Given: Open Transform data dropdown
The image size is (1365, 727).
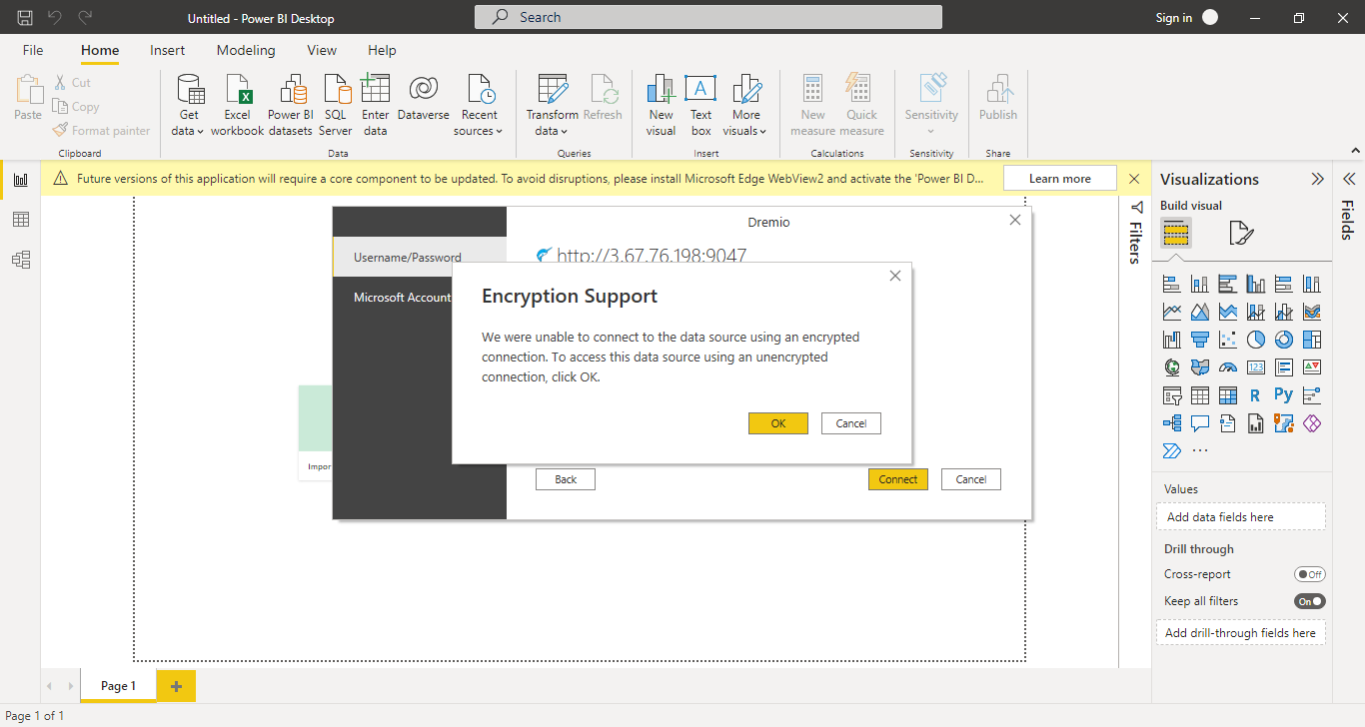Looking at the screenshot, I should click(x=552, y=106).
